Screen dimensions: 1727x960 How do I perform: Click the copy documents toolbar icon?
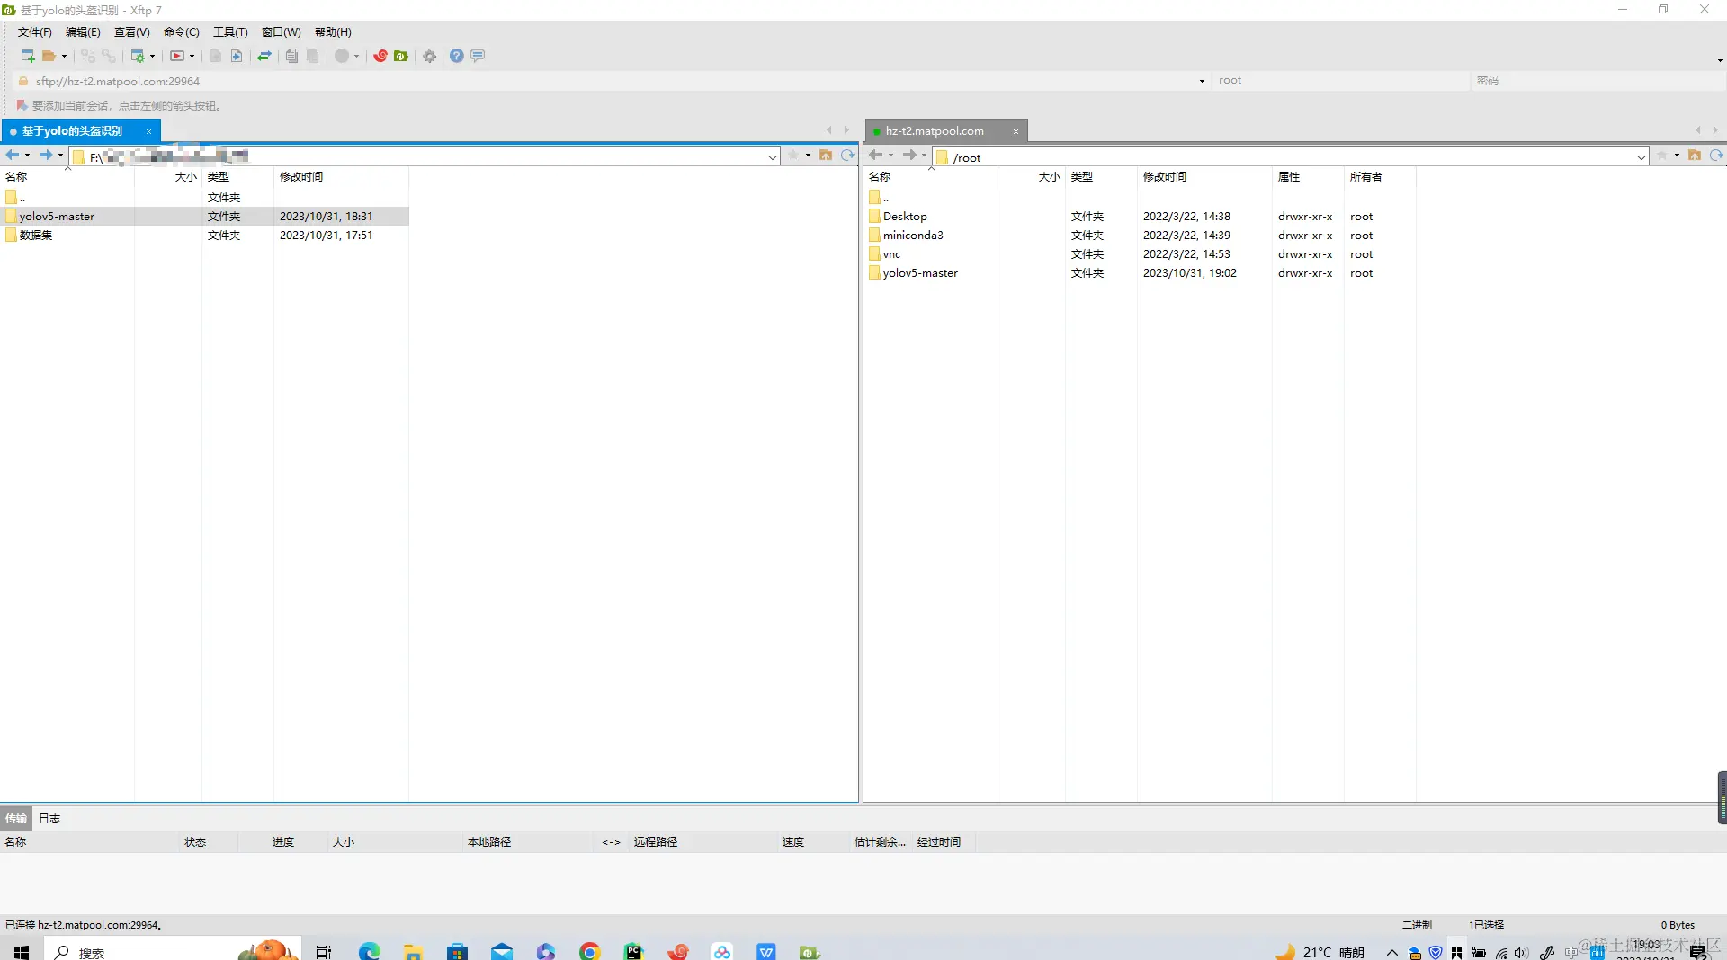[x=291, y=56]
